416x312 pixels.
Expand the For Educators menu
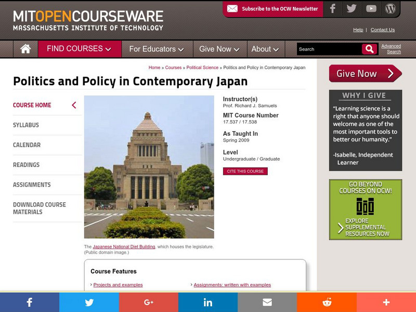(155, 48)
